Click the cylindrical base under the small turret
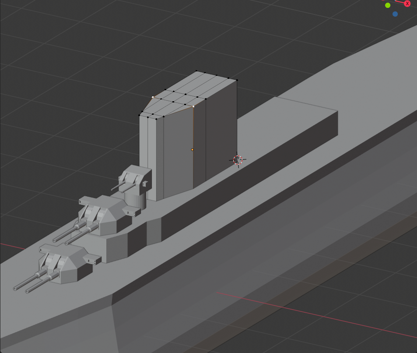Viewport: 417px width, 353px height. (x=136, y=201)
